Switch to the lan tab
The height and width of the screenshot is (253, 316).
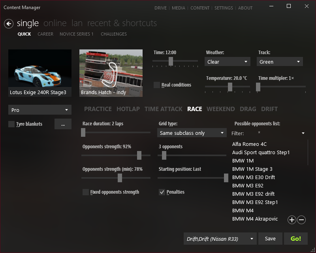77,23
